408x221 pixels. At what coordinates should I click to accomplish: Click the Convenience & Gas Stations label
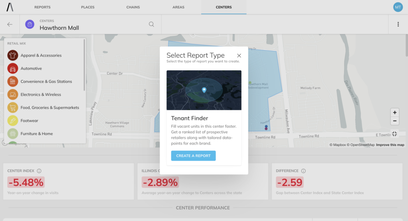(46, 81)
